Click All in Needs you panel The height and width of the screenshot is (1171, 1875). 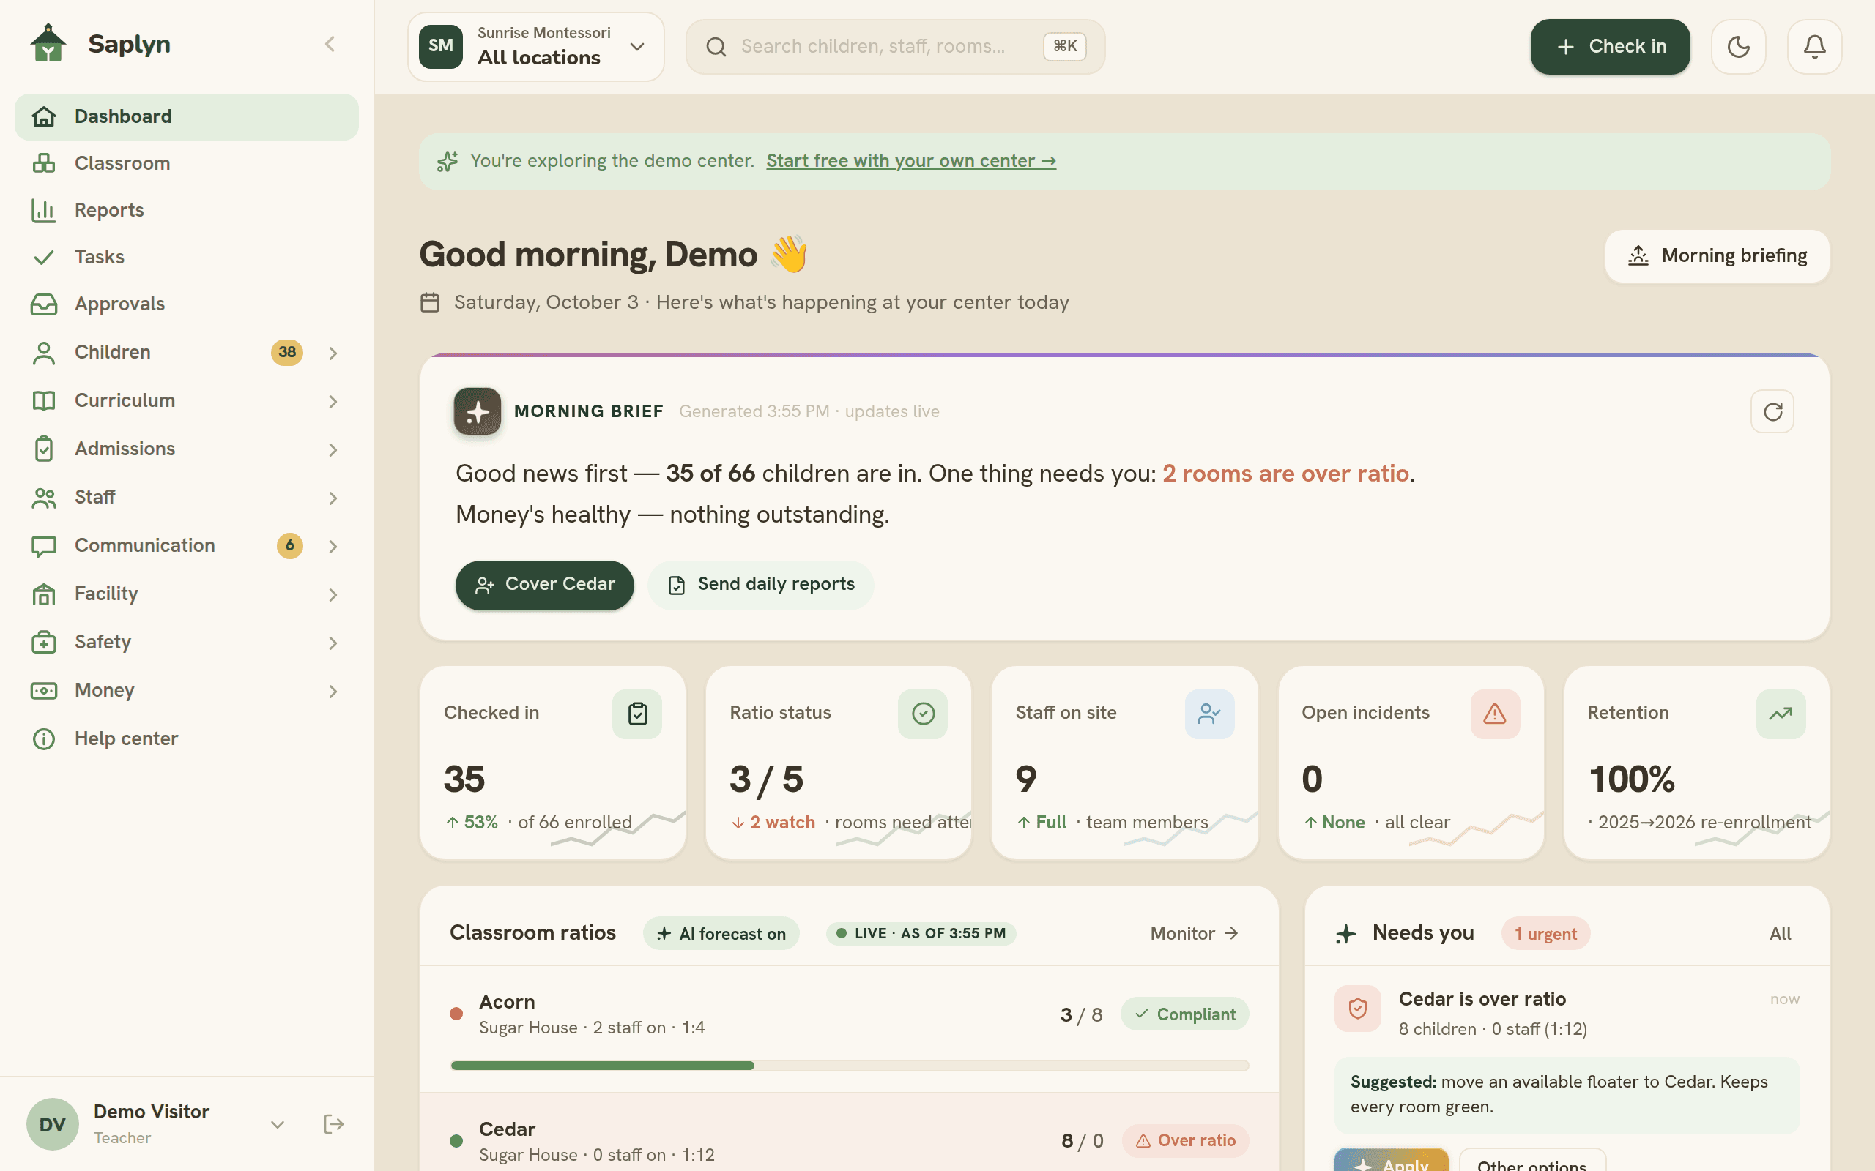click(x=1780, y=933)
